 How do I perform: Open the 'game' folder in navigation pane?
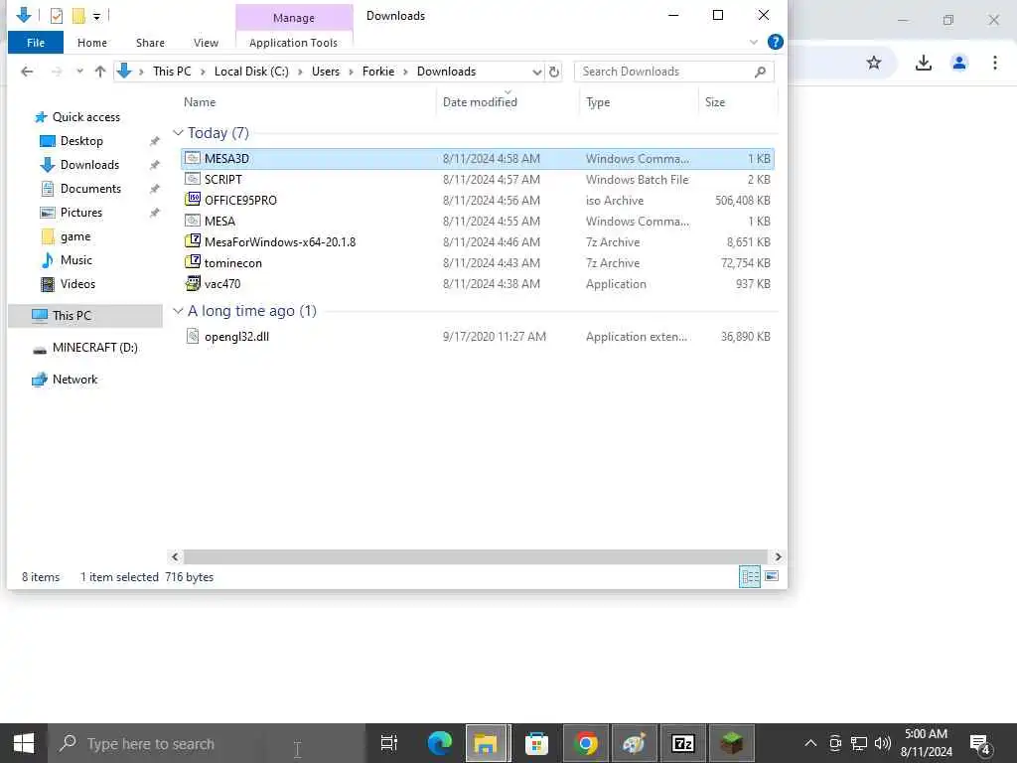tap(74, 236)
